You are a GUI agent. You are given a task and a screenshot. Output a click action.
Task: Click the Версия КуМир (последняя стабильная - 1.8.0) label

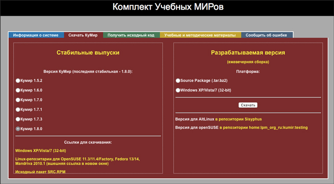(x=88, y=71)
